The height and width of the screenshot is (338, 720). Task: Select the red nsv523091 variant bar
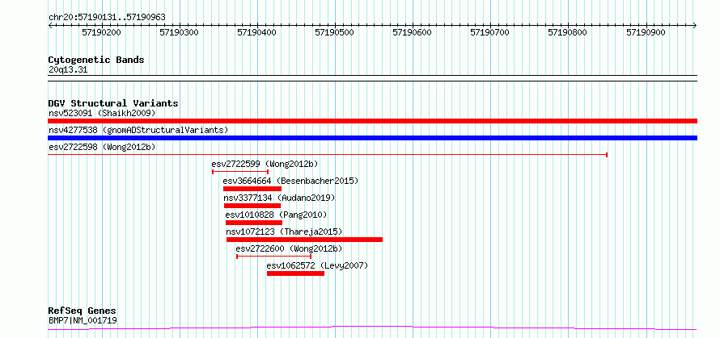pyautogui.click(x=372, y=121)
